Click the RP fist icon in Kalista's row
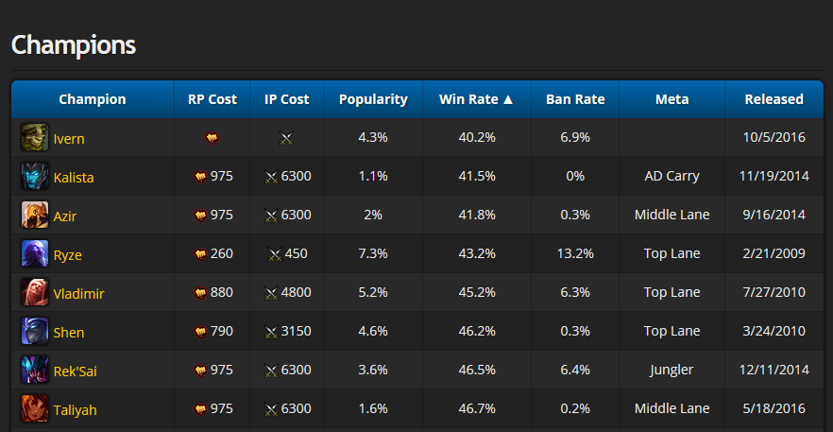The height and width of the screenshot is (432, 833). pyautogui.click(x=200, y=177)
